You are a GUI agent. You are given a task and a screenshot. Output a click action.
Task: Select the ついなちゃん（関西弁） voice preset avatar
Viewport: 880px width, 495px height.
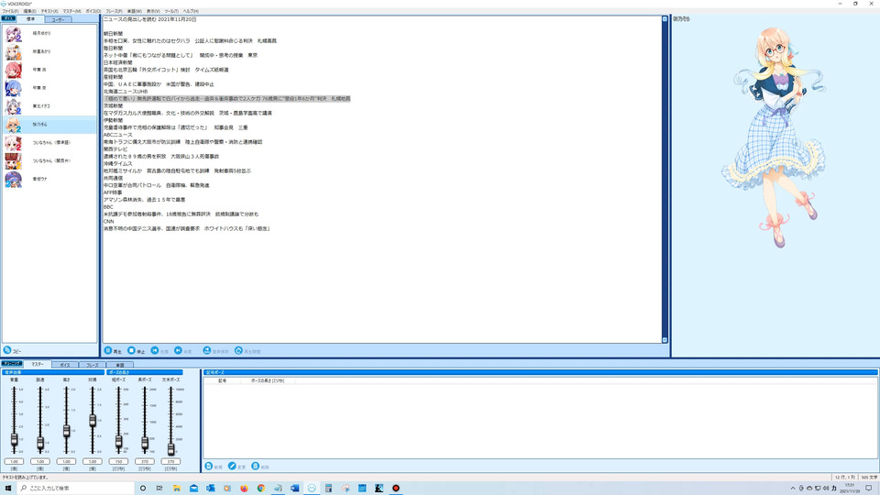click(14, 161)
